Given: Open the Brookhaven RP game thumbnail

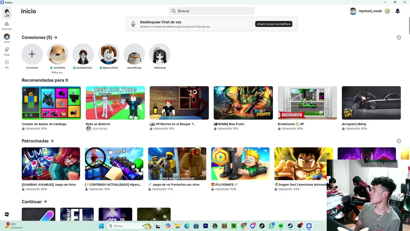Looking at the screenshot, I should [307, 103].
